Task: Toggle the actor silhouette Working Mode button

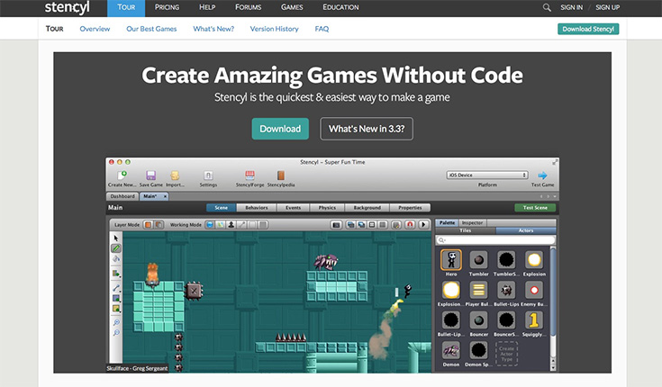Action: [231, 225]
